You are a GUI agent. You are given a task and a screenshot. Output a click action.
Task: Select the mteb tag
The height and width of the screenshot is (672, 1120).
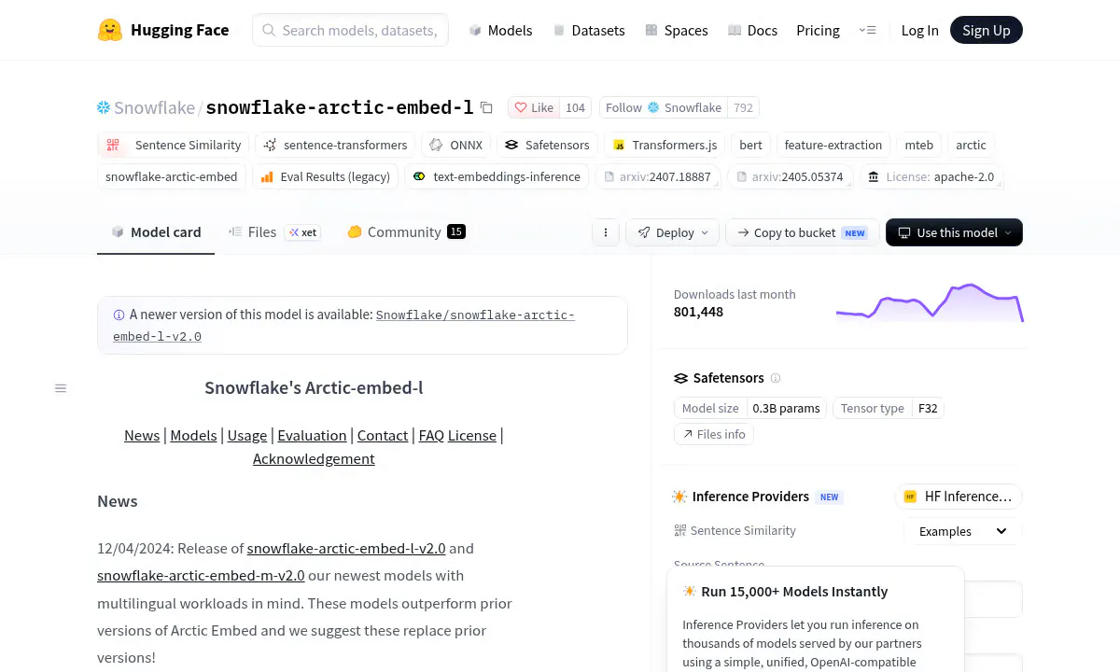918,145
